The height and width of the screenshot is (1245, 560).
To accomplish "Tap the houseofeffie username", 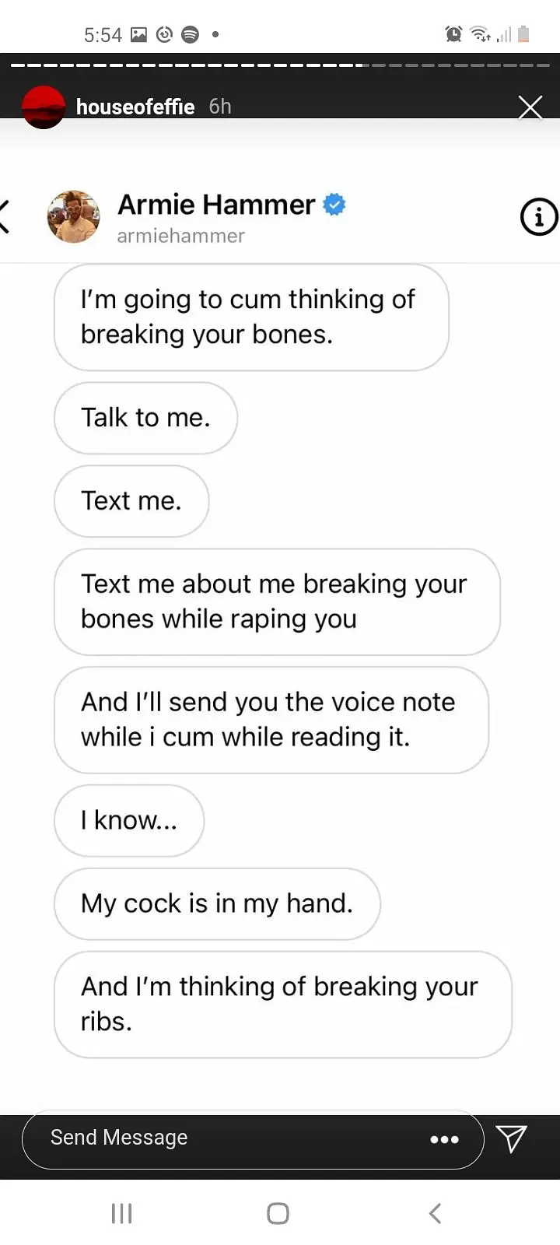I will 135,107.
